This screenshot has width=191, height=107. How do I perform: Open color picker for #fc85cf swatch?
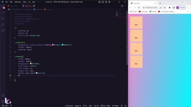[x=53, y=45]
